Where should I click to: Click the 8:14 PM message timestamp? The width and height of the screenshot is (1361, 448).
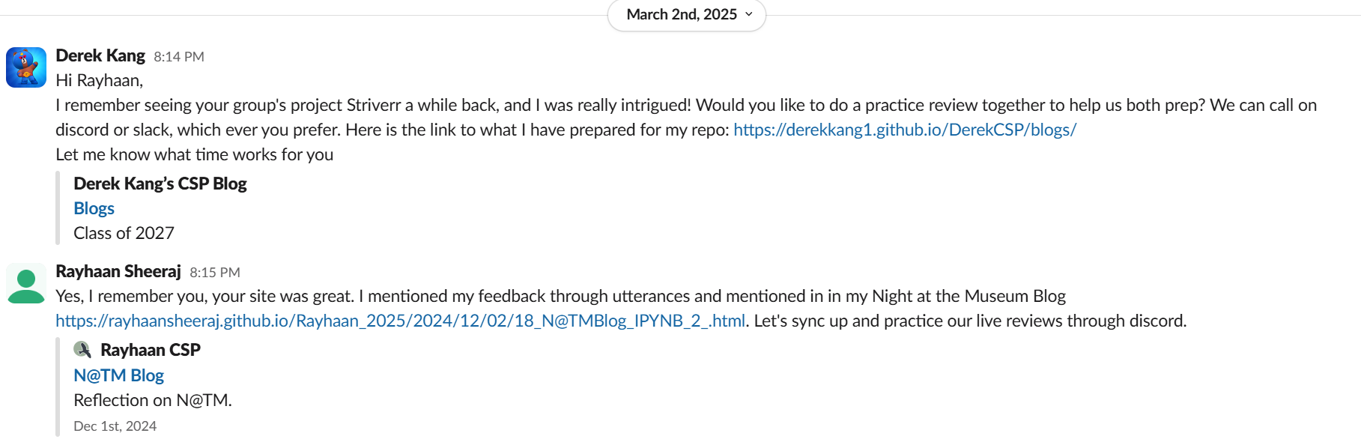pos(179,57)
